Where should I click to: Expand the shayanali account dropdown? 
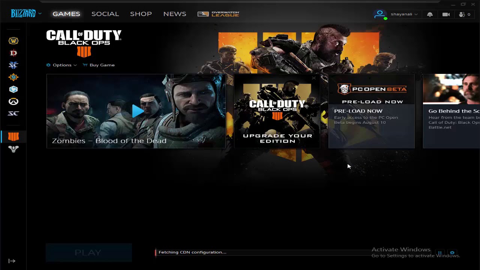pyautogui.click(x=404, y=14)
